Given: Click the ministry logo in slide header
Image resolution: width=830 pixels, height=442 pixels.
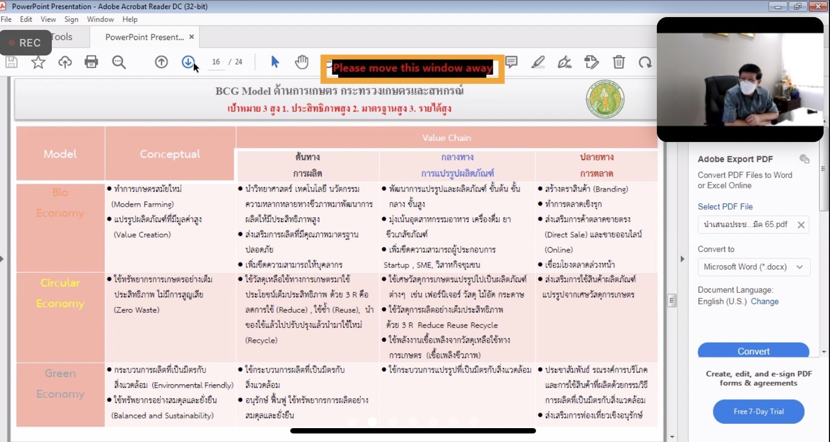Looking at the screenshot, I should point(605,99).
